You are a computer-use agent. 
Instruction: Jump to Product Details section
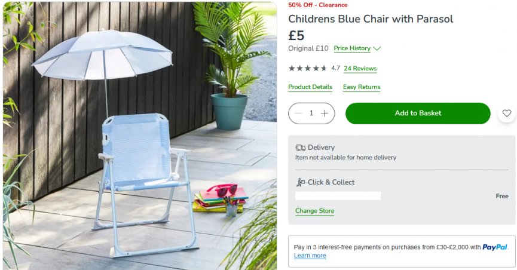(310, 87)
